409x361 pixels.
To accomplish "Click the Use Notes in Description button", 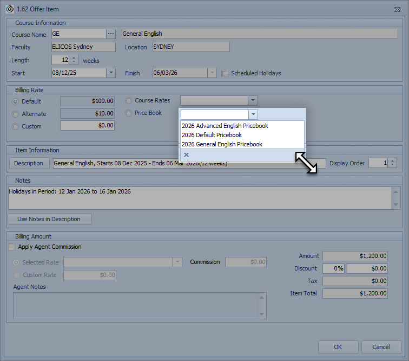I will click(49, 219).
